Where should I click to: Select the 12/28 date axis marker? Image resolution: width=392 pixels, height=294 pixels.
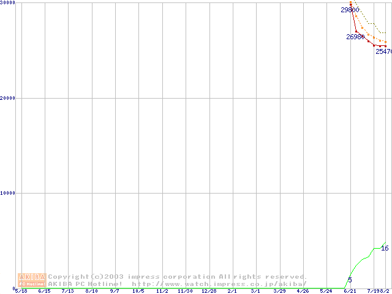[209, 291]
